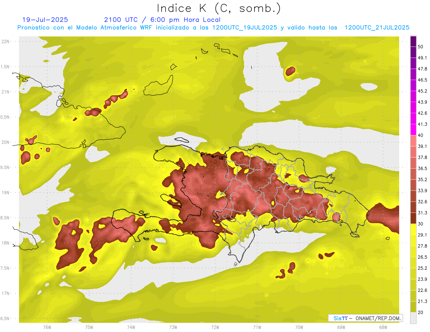Click the 73W longitude label
This screenshot has width=430, height=332.
click(173, 327)
